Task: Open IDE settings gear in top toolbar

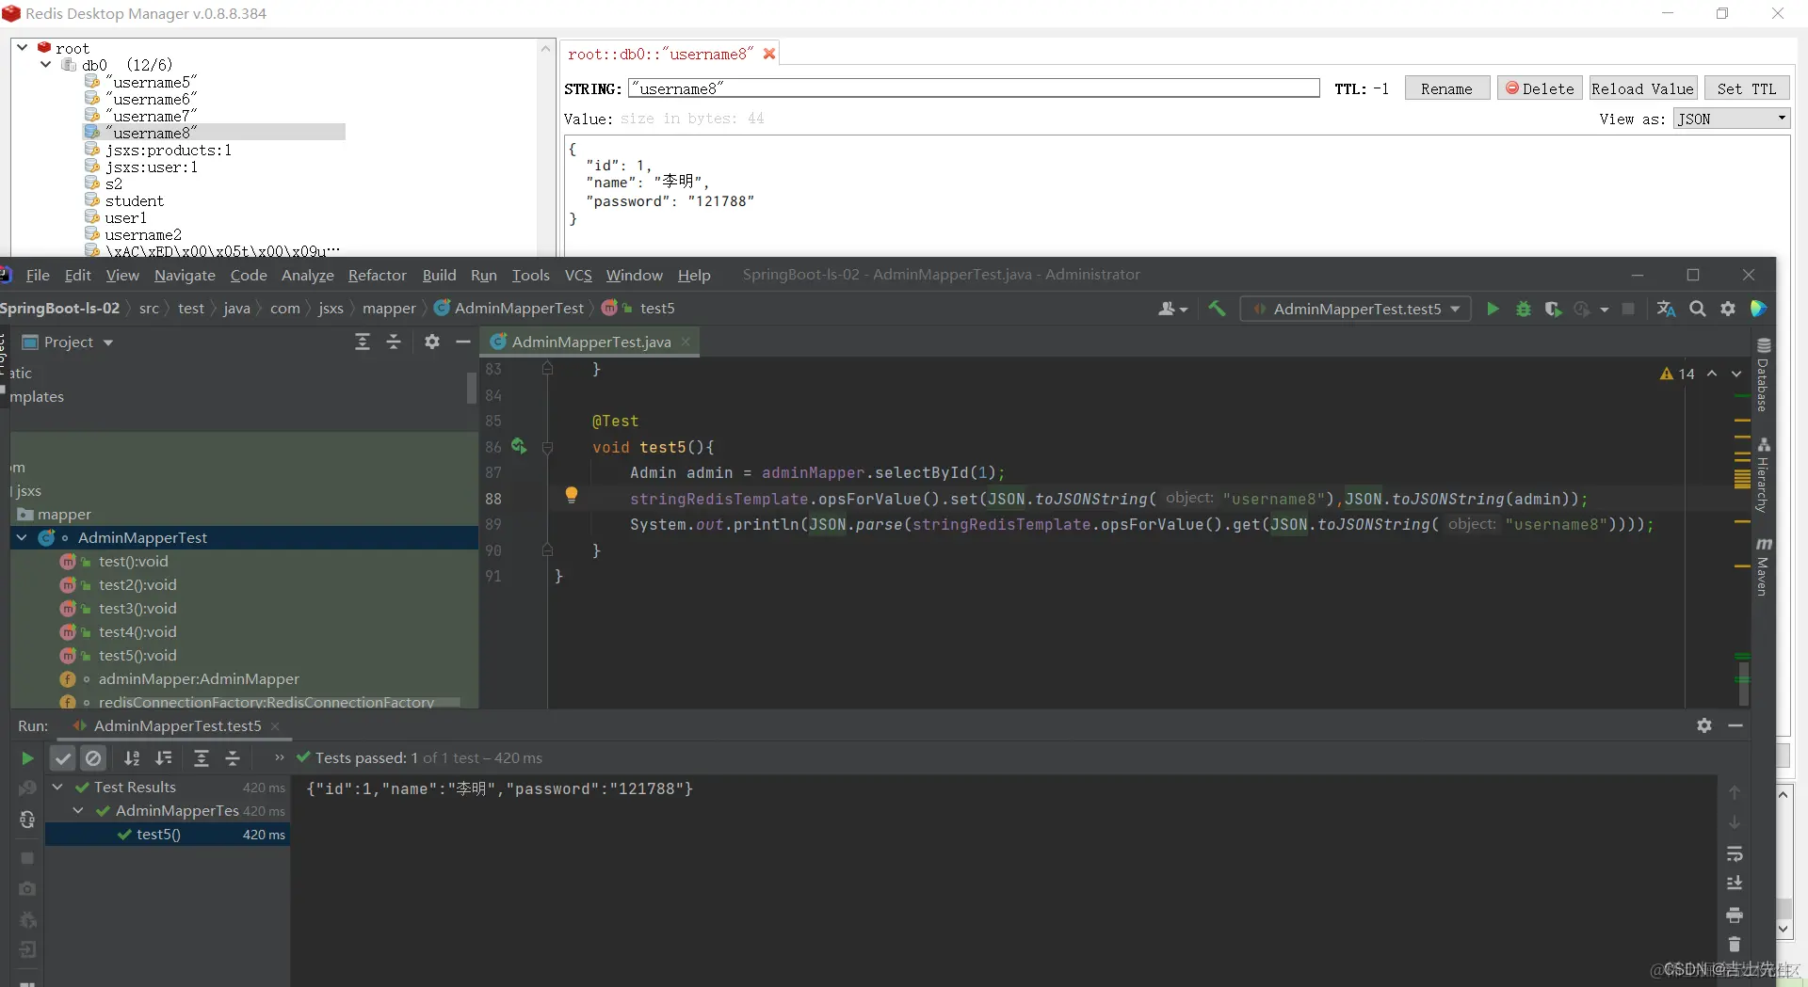Action: pyautogui.click(x=1728, y=309)
